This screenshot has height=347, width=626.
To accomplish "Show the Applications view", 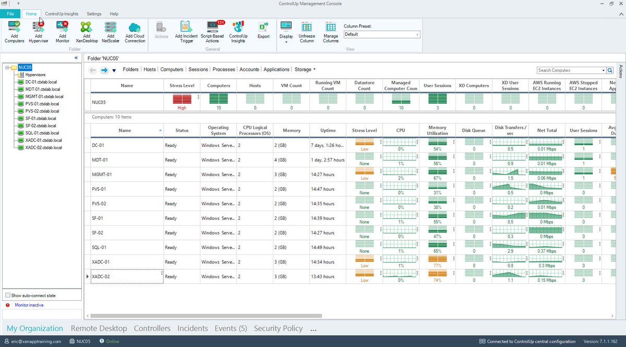I will (276, 69).
